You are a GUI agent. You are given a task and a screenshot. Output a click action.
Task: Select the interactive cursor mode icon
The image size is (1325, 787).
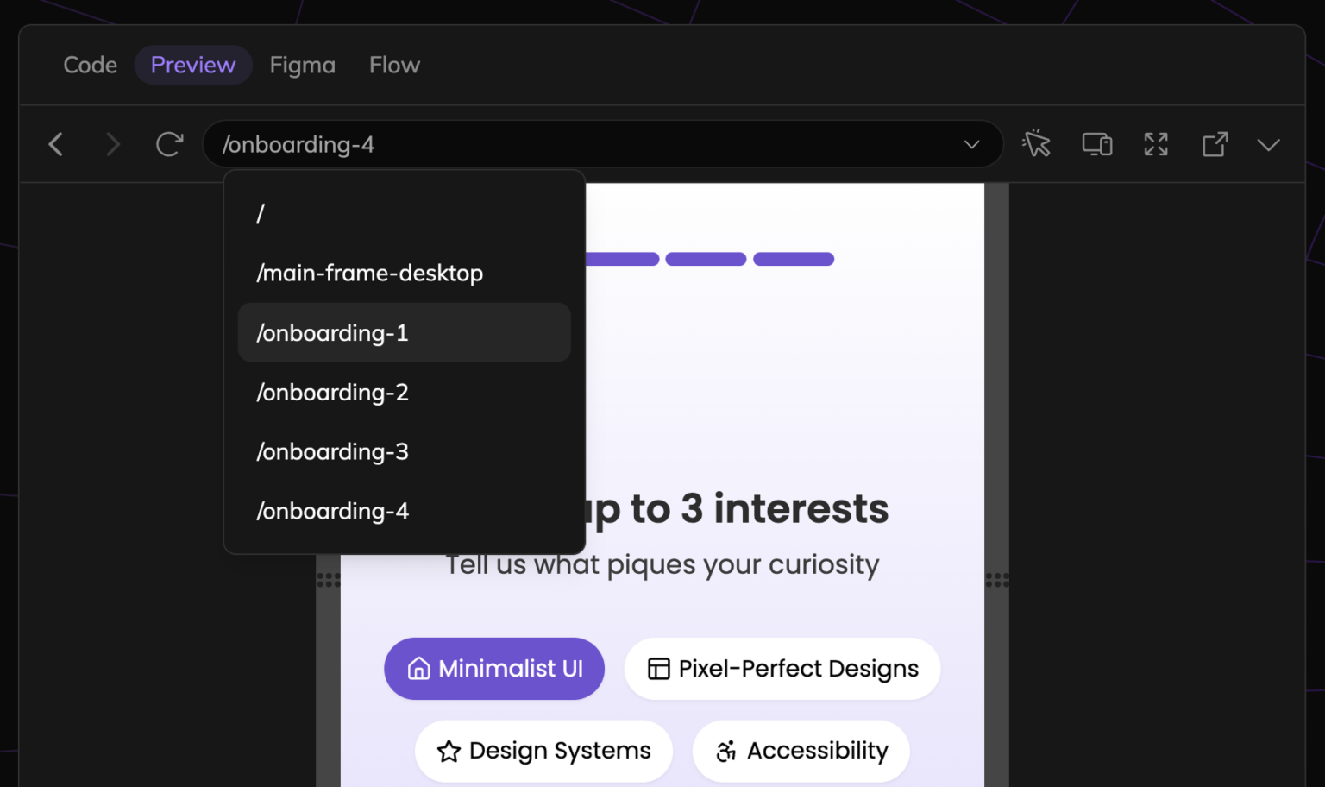coord(1036,144)
